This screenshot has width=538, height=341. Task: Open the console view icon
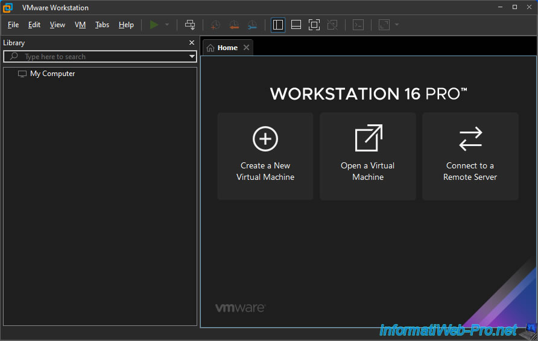pos(358,25)
